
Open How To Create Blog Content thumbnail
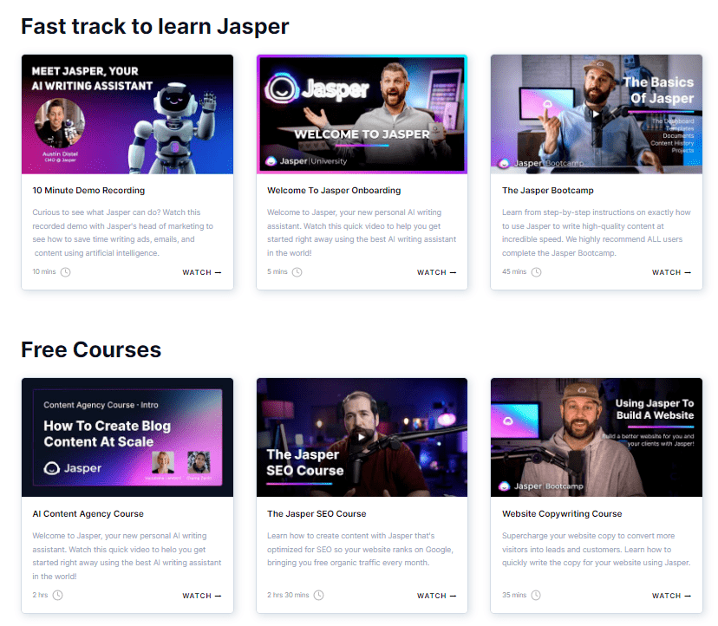127,437
